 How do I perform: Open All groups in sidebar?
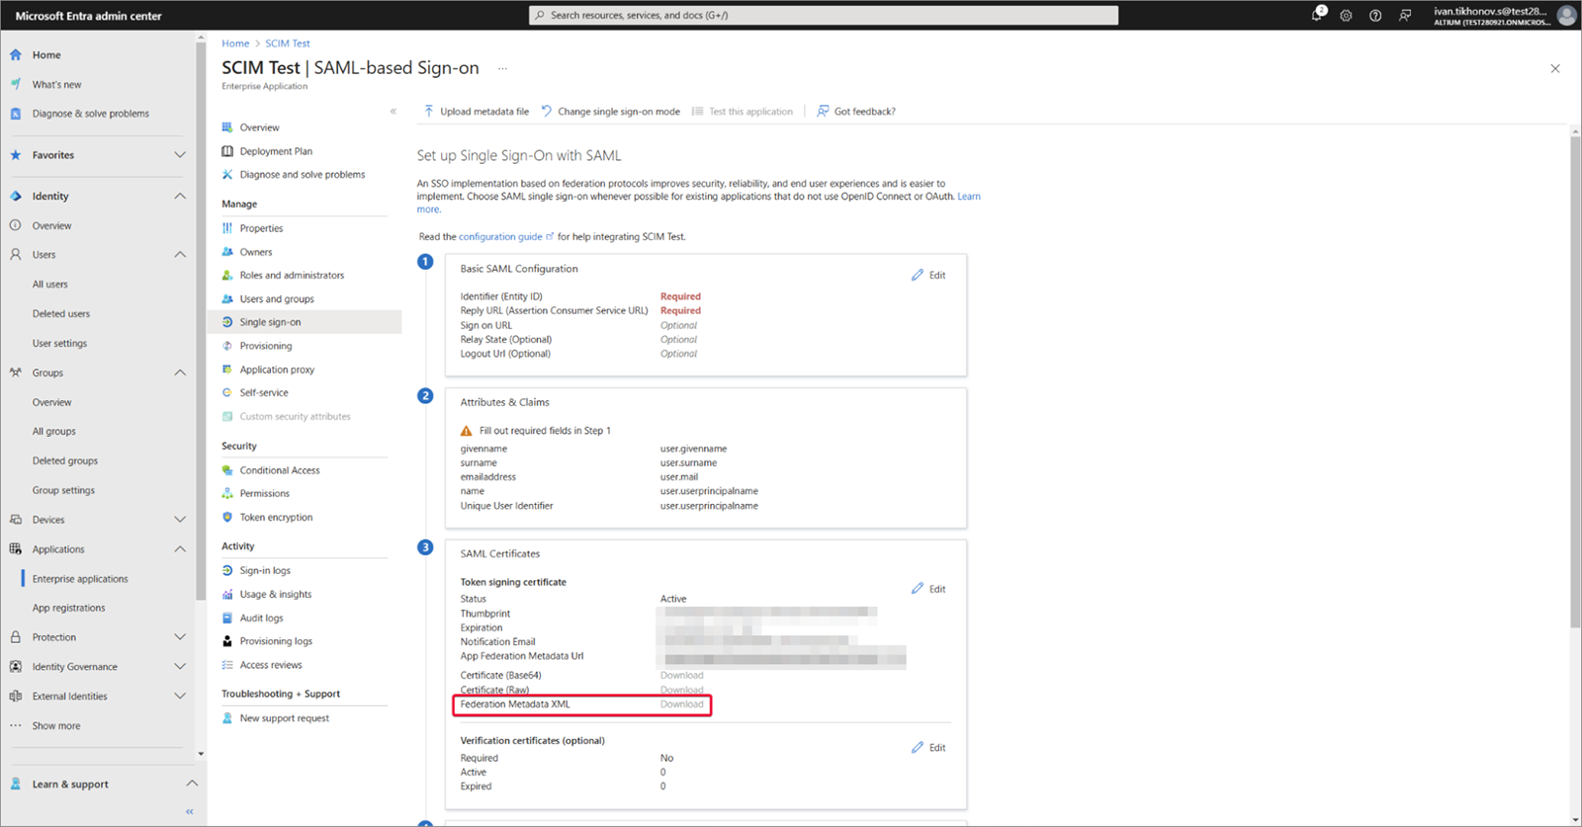[54, 432]
